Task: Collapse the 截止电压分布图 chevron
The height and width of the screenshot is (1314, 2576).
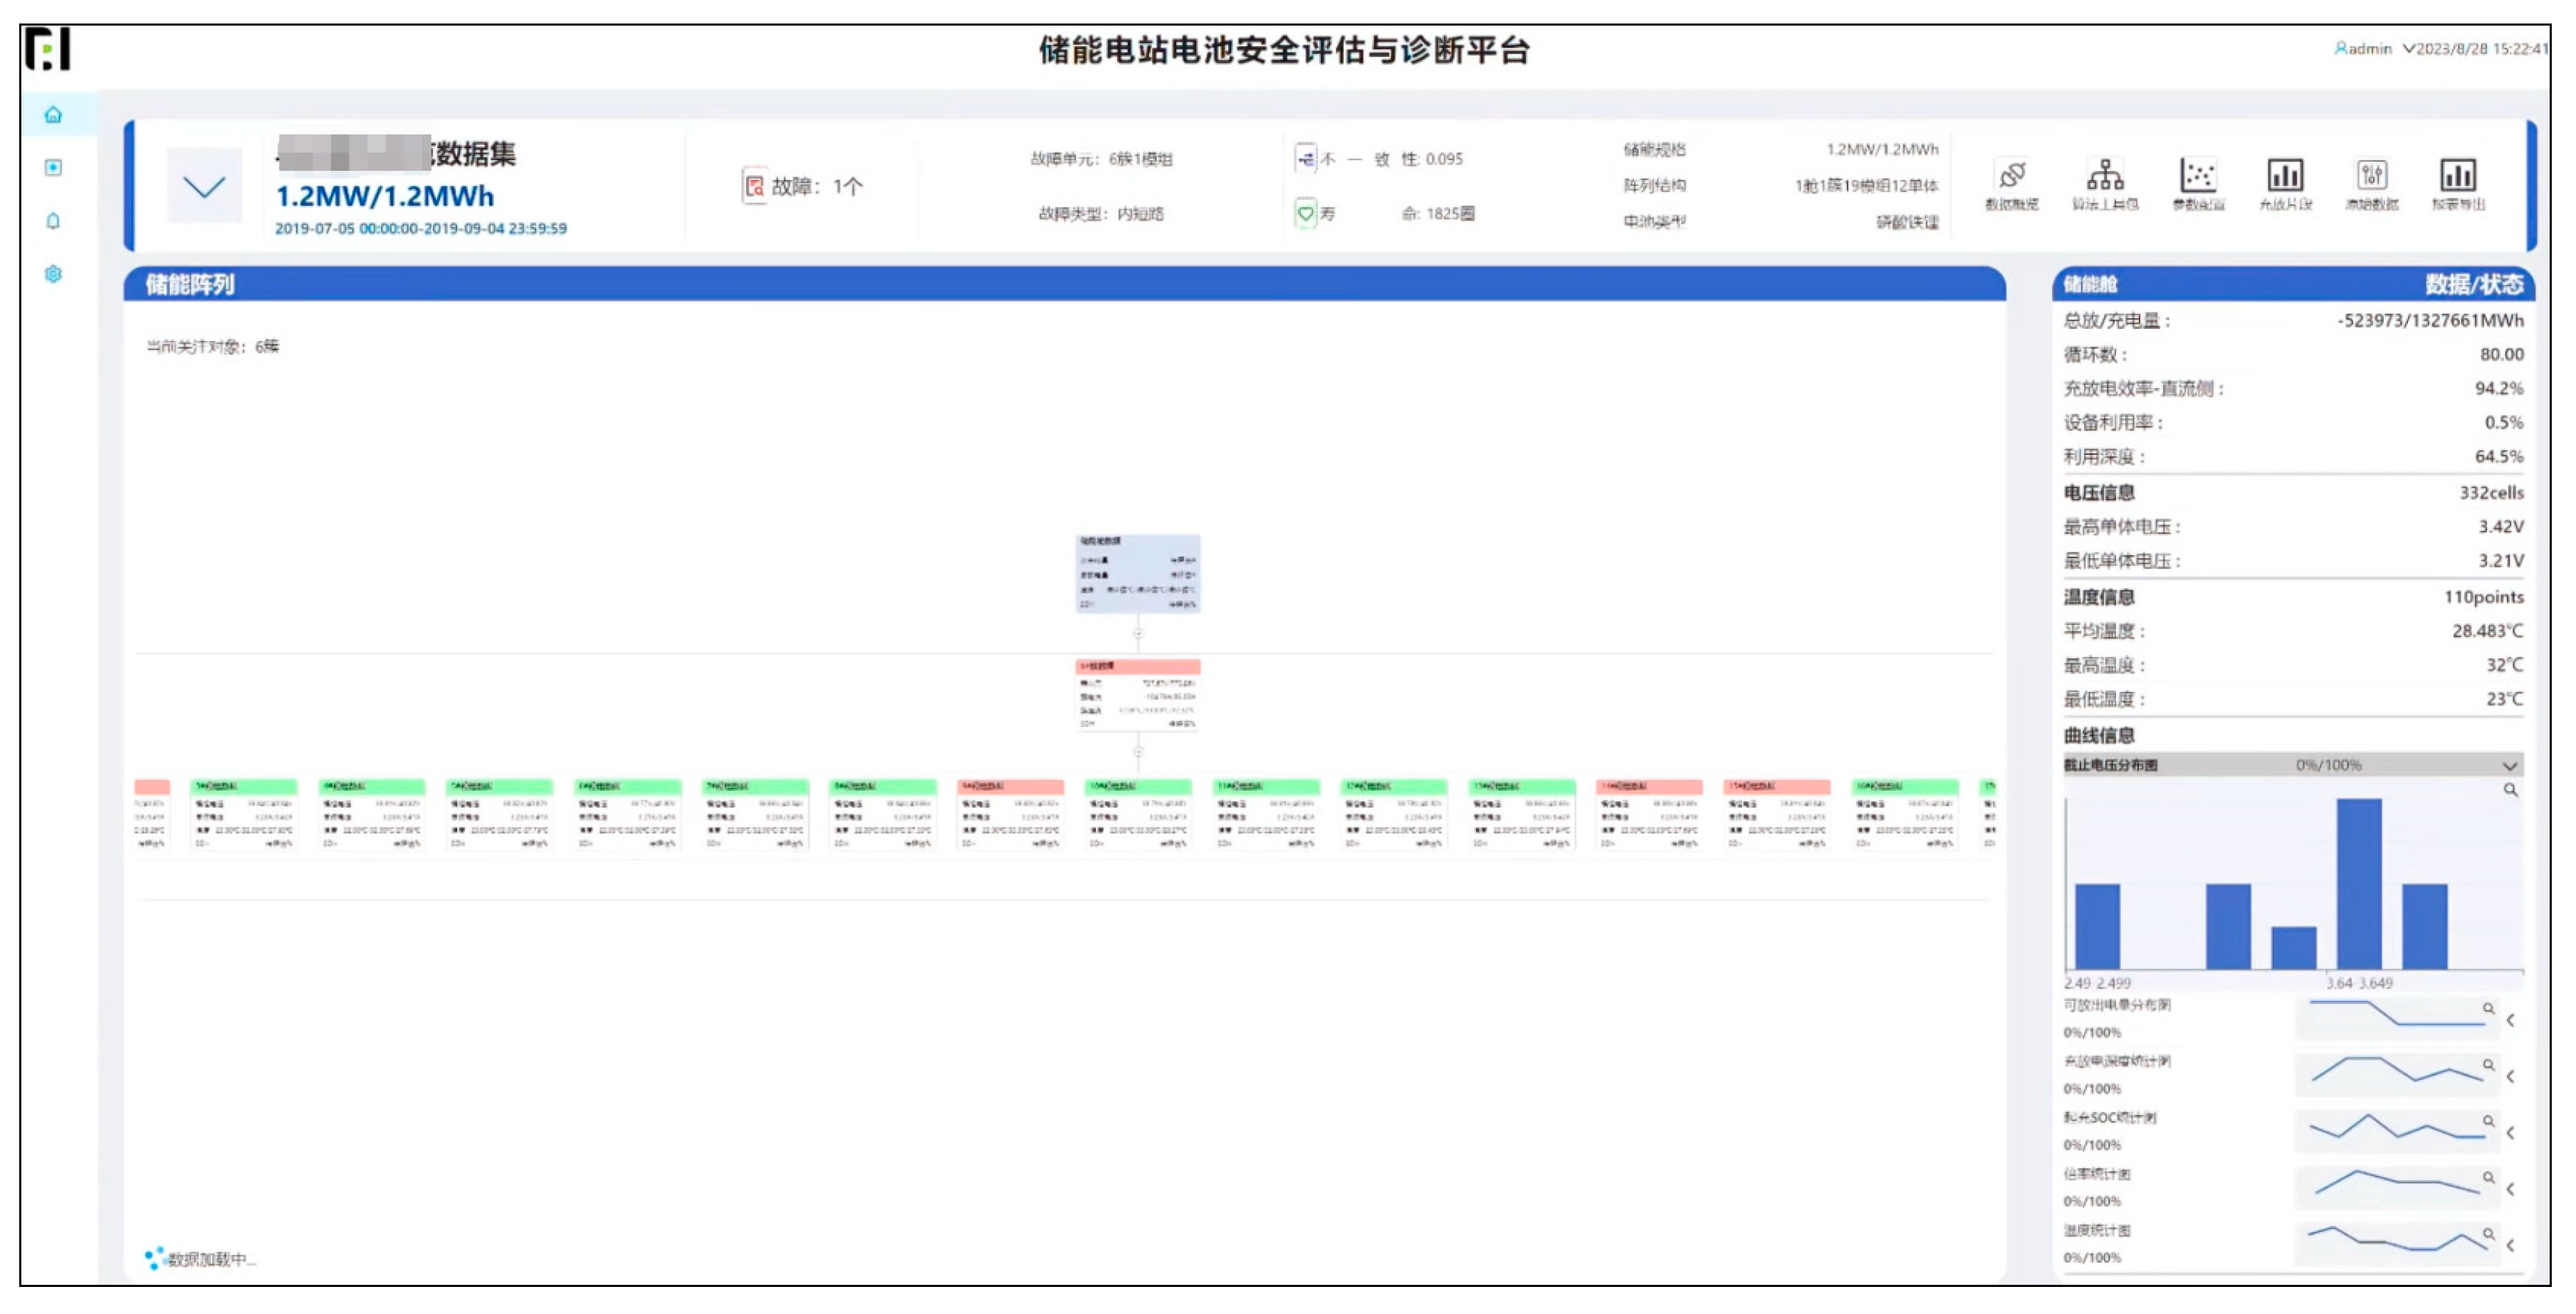Action: 2509,766
